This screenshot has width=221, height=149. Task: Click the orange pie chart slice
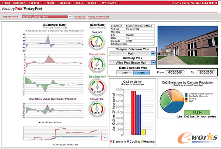(178, 96)
